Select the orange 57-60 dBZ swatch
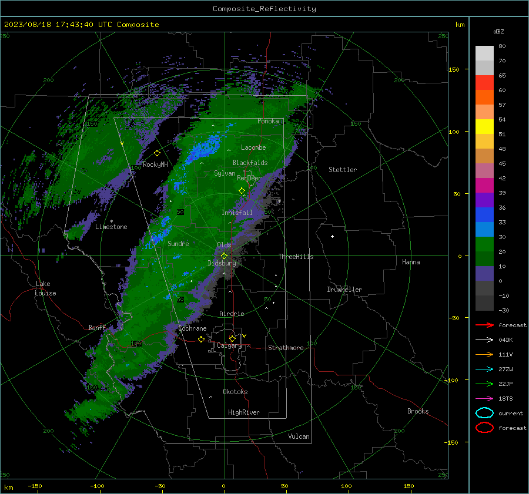The height and width of the screenshot is (494, 529). [x=484, y=97]
